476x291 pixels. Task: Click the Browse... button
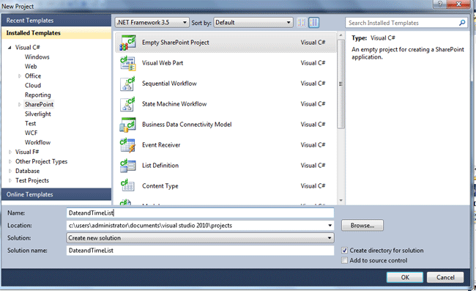[x=362, y=225]
